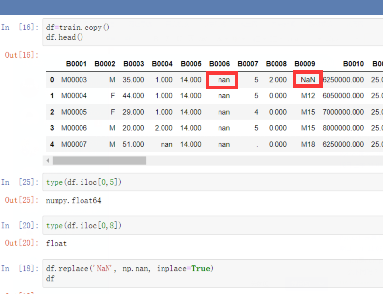Image resolution: width=383 pixels, height=294 pixels.
Task: Click M12 in the B0009 column
Action: tap(308, 96)
